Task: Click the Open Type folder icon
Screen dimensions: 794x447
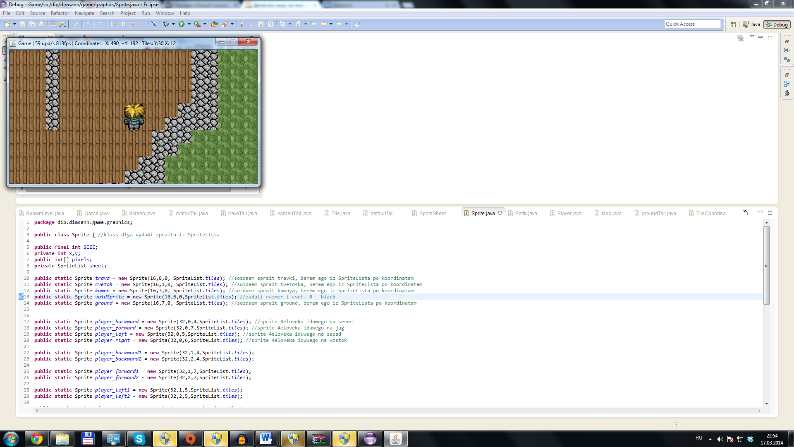Action: pos(214,24)
